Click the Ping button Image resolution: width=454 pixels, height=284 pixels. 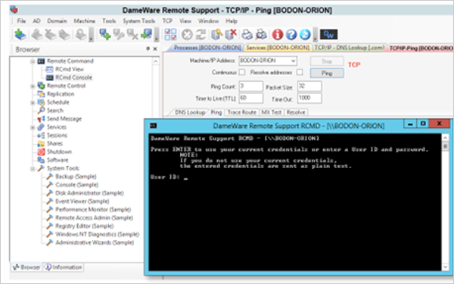point(327,73)
